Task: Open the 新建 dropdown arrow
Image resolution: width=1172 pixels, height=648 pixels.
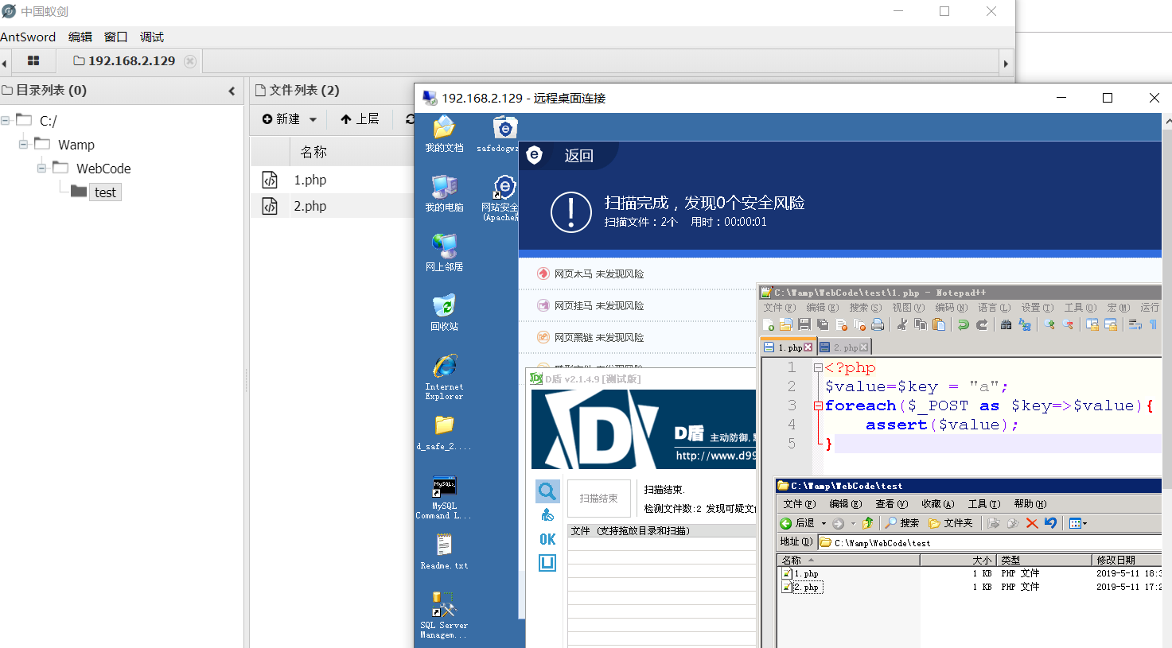Action: [x=313, y=119]
